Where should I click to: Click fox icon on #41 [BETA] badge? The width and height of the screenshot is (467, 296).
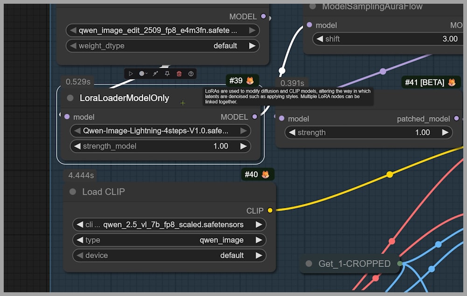[x=452, y=83]
